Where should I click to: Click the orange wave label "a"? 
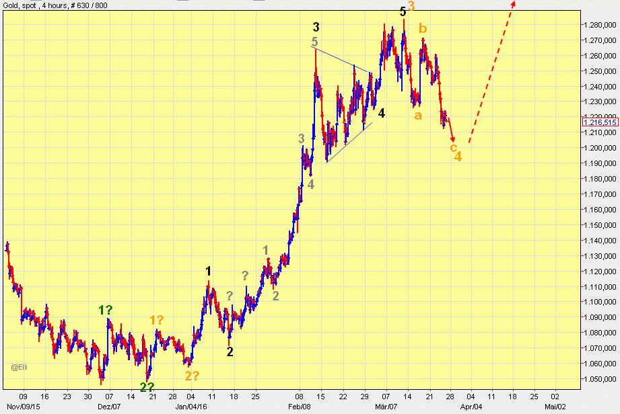tap(418, 116)
